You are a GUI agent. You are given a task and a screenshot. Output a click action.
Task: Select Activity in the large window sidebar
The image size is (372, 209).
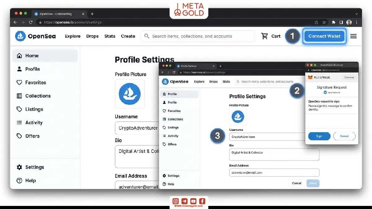pos(45,123)
